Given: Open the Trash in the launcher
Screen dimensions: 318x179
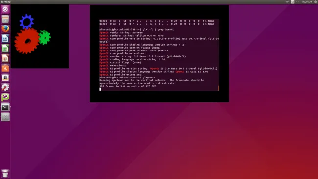Looking at the screenshot, I should [x=5, y=174].
